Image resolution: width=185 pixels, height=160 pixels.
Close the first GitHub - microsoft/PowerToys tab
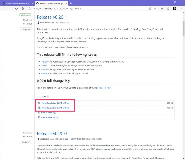point(32,4)
